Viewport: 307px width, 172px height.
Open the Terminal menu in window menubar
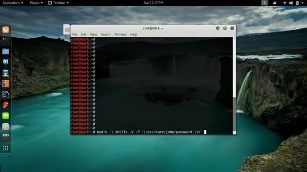[120, 34]
